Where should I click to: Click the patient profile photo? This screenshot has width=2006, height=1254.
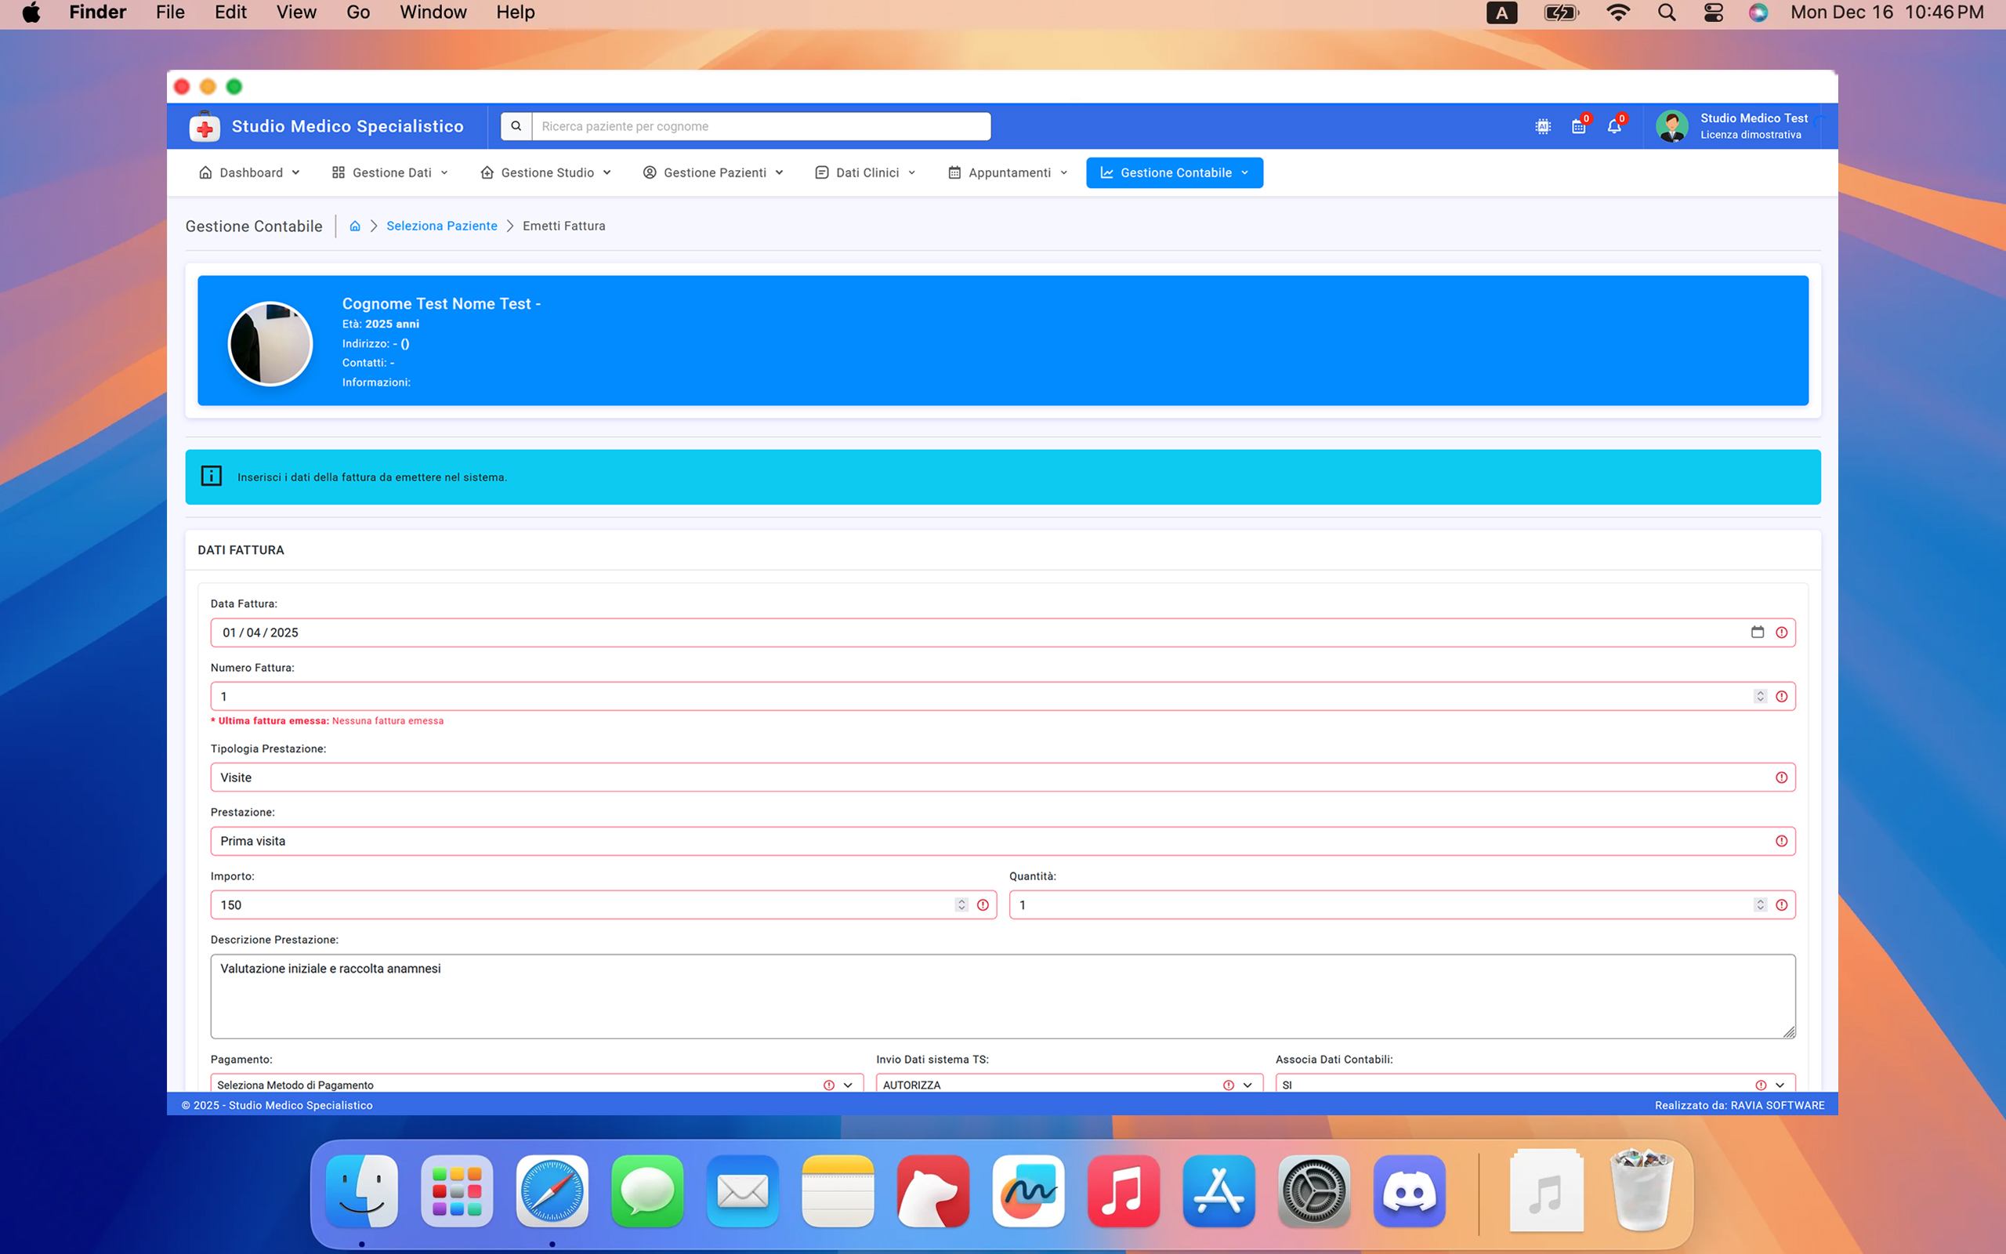click(270, 343)
